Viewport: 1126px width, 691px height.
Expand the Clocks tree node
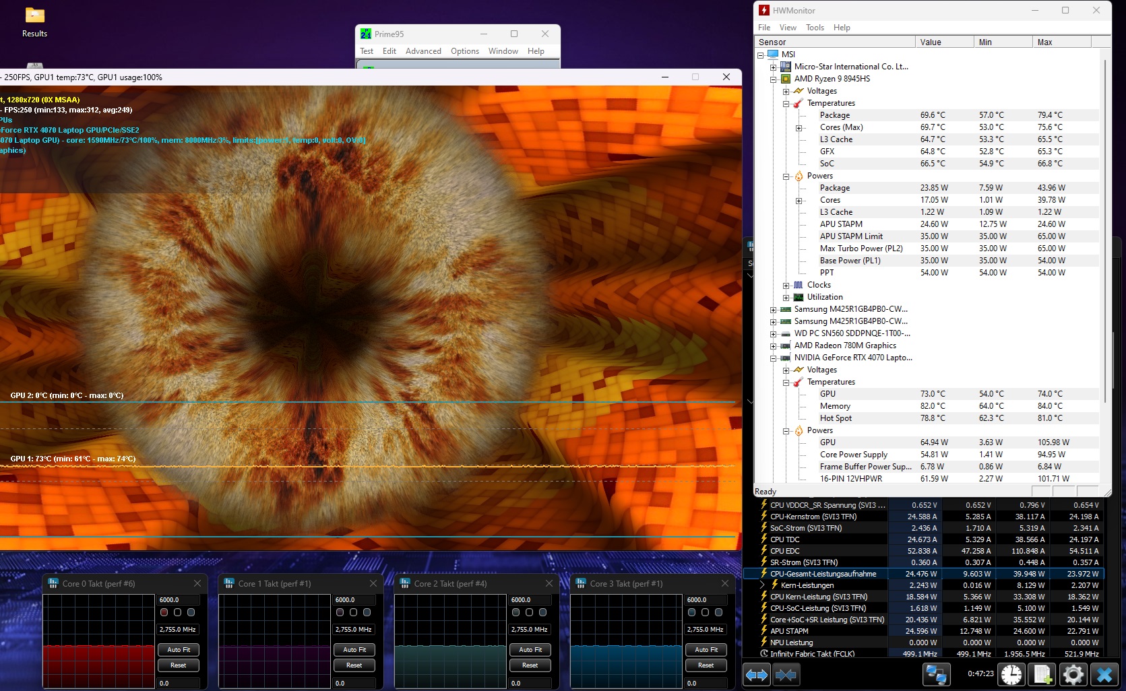pyautogui.click(x=786, y=286)
